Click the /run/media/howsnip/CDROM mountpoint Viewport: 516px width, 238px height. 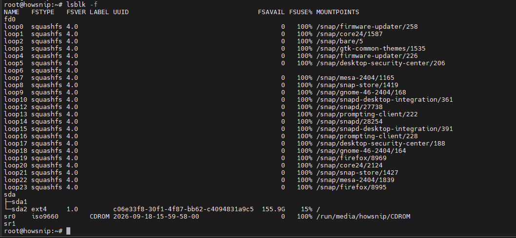[363, 216]
